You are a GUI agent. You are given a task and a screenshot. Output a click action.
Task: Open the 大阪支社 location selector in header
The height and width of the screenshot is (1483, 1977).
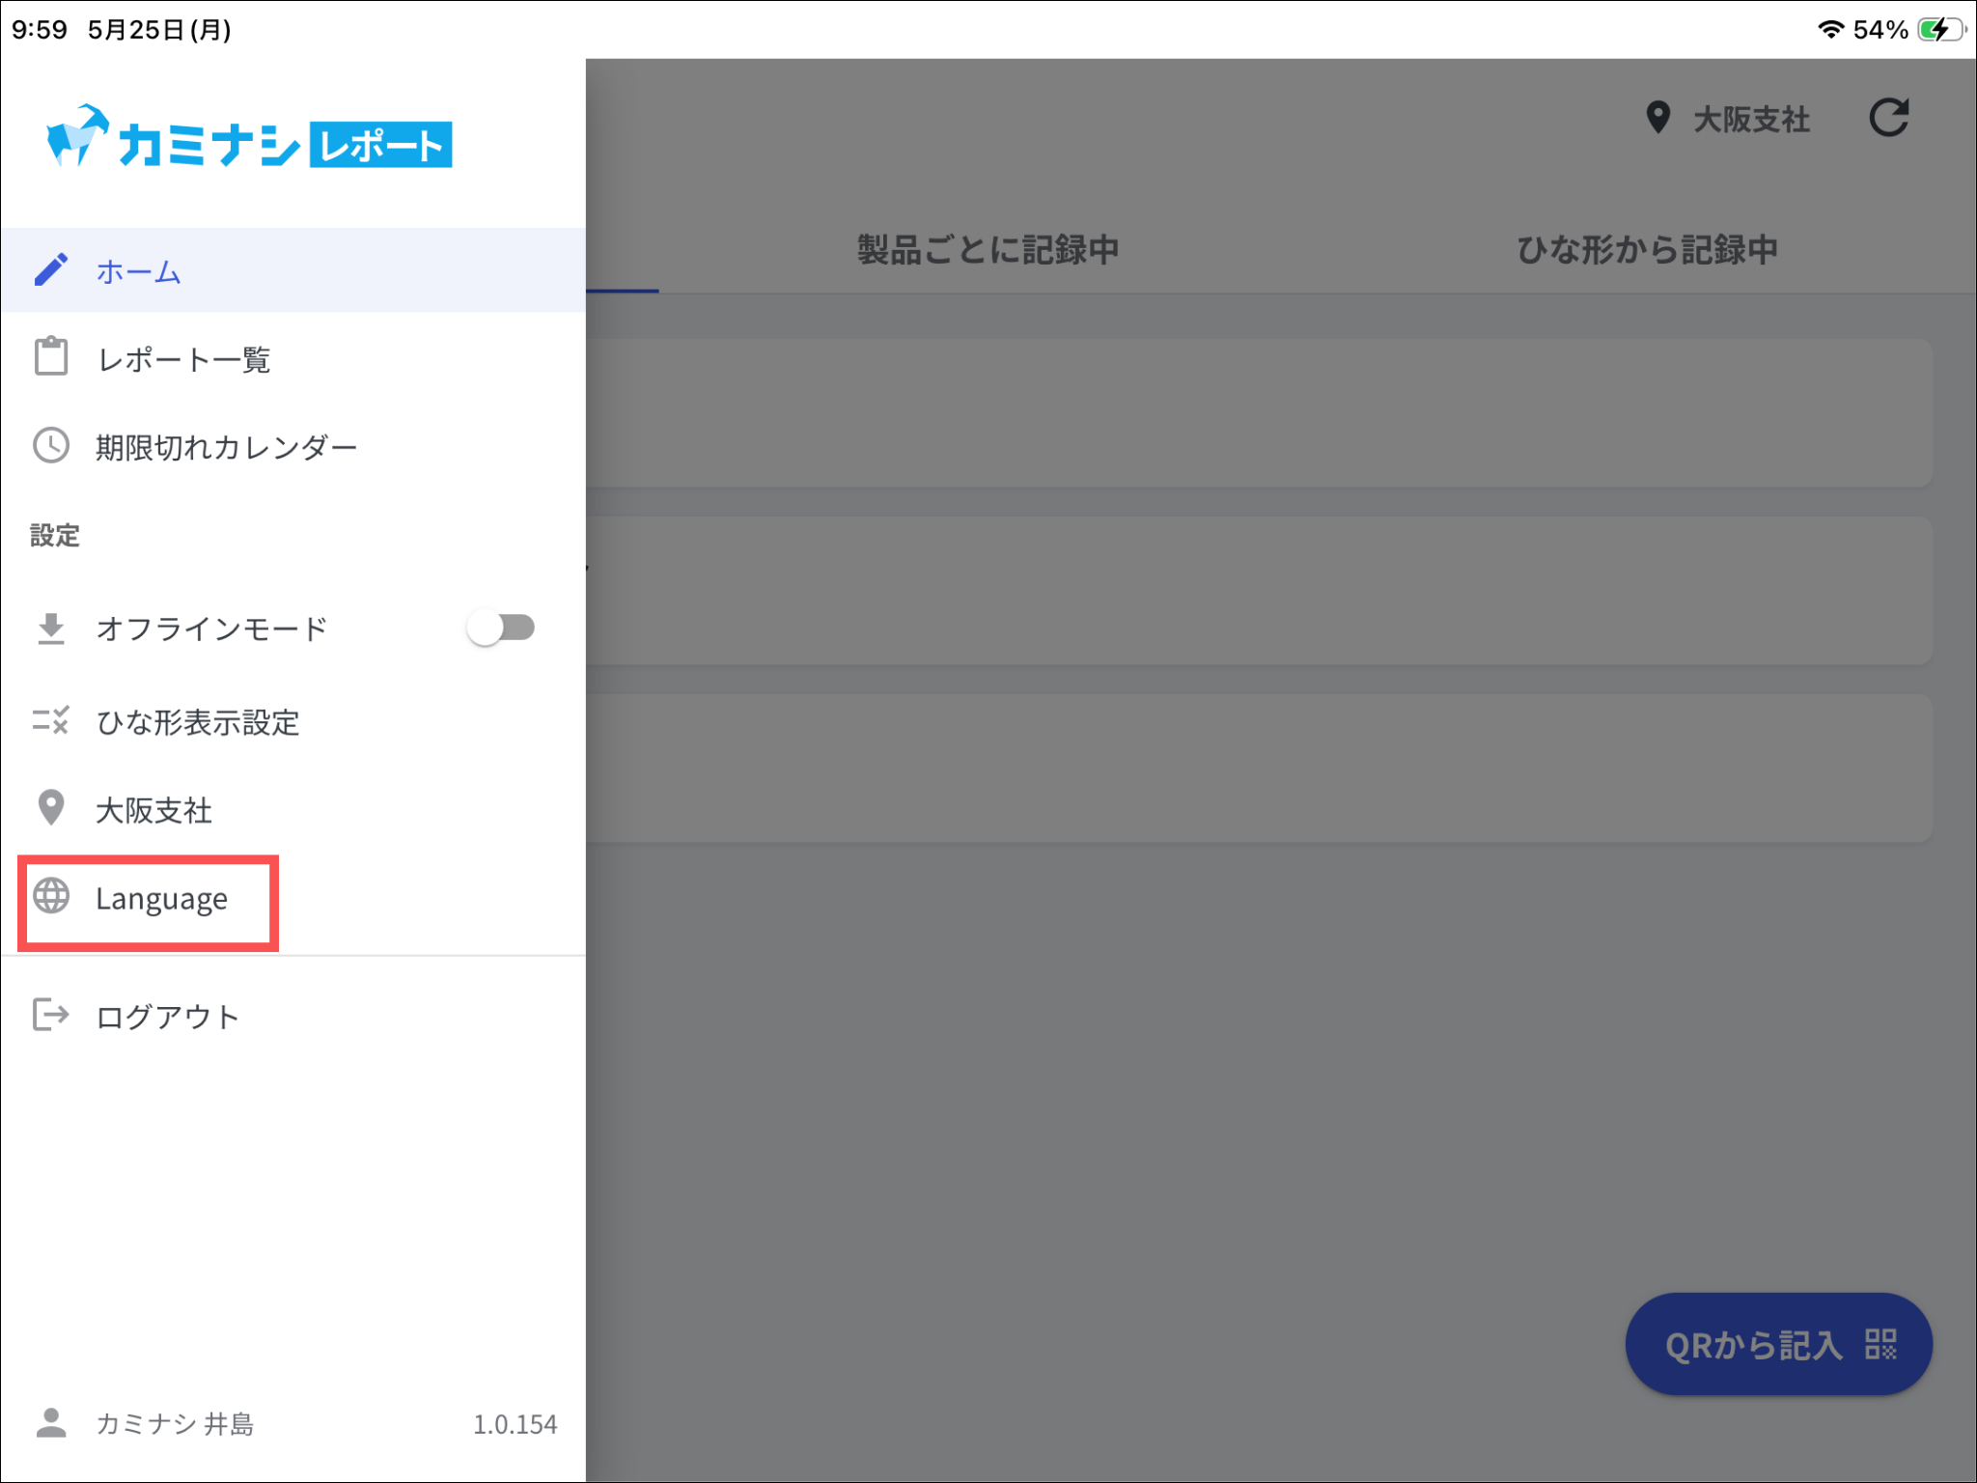pos(1728,119)
